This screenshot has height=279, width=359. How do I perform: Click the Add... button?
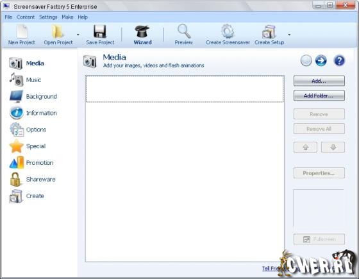319,81
